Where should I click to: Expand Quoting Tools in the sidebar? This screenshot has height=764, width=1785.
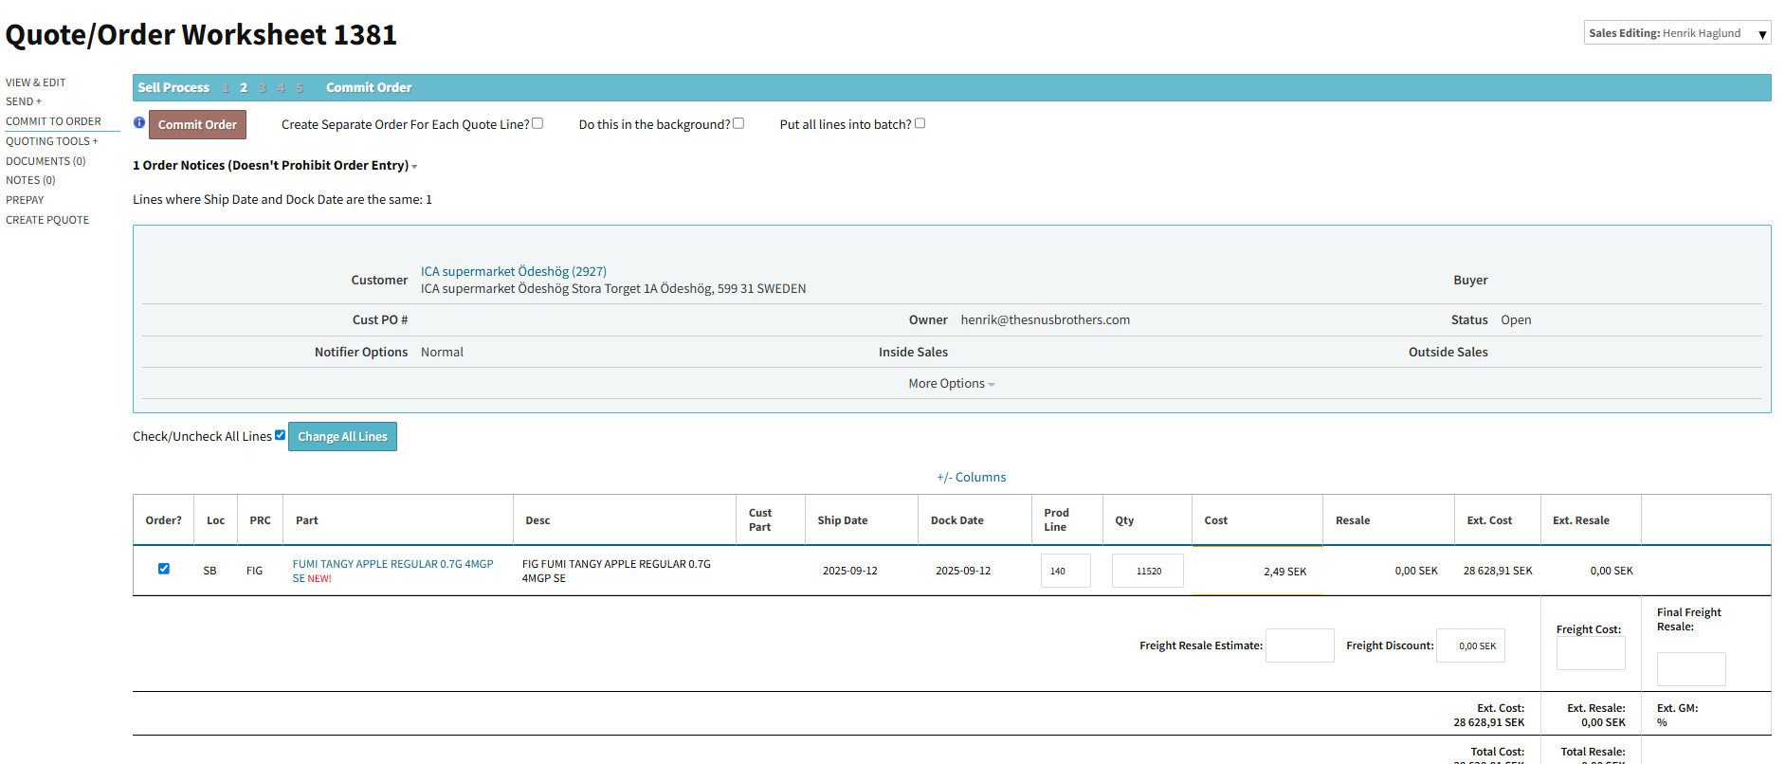point(51,141)
